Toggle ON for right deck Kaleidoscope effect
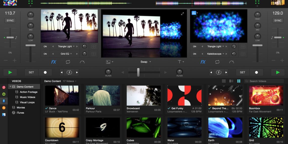Screen dimensions: 288x144 pyautogui.click(x=195, y=54)
